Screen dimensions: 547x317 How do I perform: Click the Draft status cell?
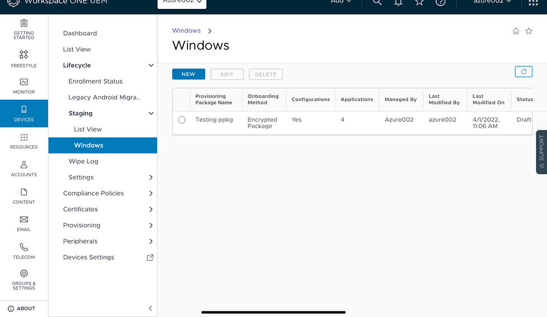coord(524,119)
